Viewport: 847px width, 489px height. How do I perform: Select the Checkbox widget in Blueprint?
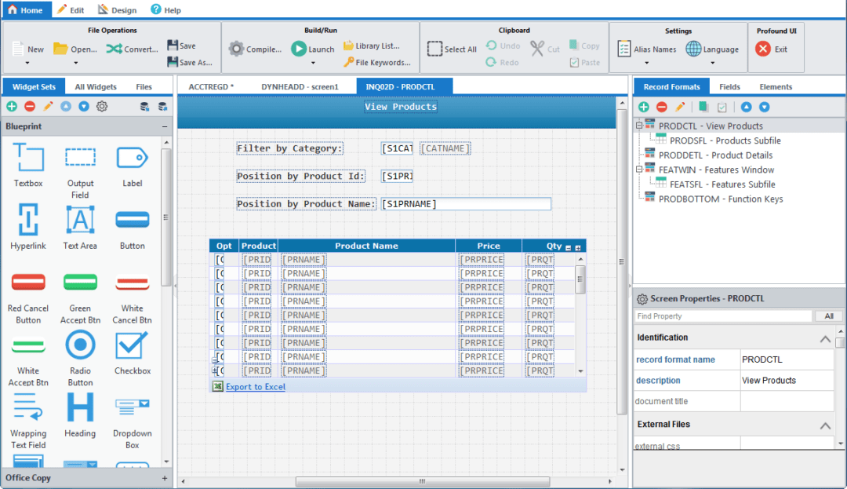point(132,345)
